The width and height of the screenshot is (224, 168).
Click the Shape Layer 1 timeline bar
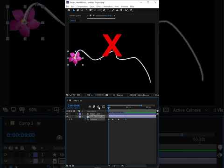tap(132, 114)
